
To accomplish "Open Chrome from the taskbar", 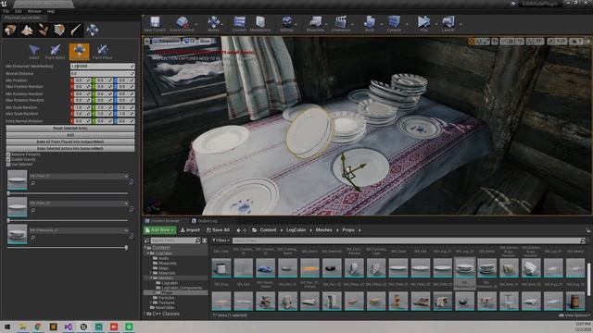I will pyautogui.click(x=38, y=327).
